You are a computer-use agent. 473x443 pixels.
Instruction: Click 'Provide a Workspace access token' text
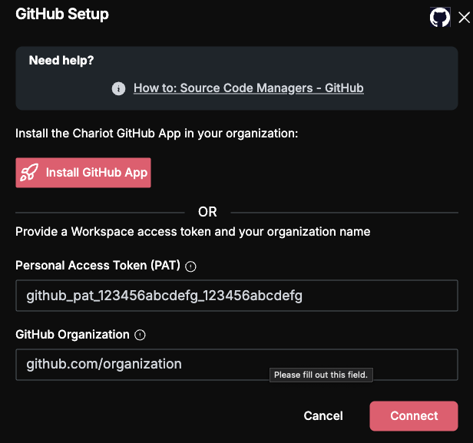point(193,232)
